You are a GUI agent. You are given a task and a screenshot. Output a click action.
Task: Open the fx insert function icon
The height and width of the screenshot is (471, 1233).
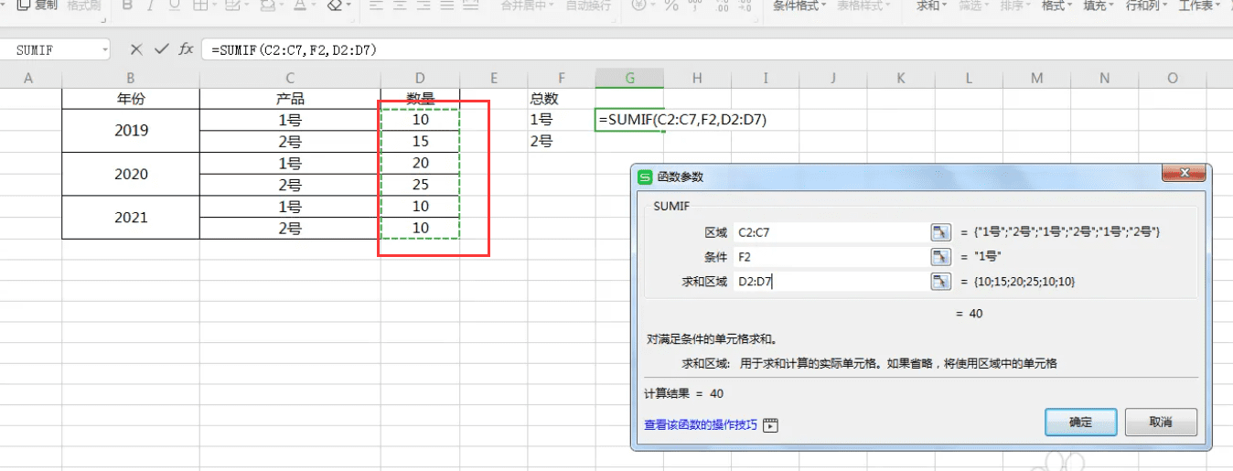[186, 49]
